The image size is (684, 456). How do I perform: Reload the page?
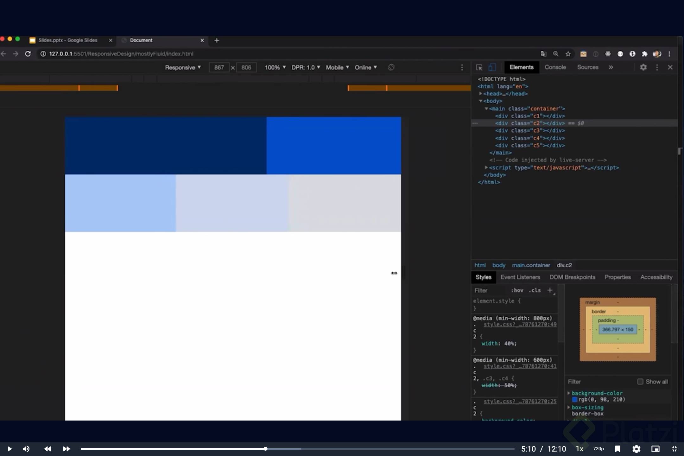pyautogui.click(x=28, y=54)
